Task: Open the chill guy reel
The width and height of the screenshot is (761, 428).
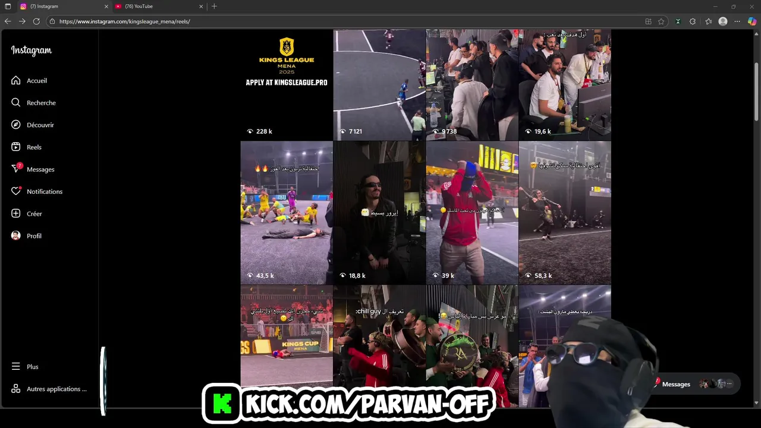Action: click(379, 336)
